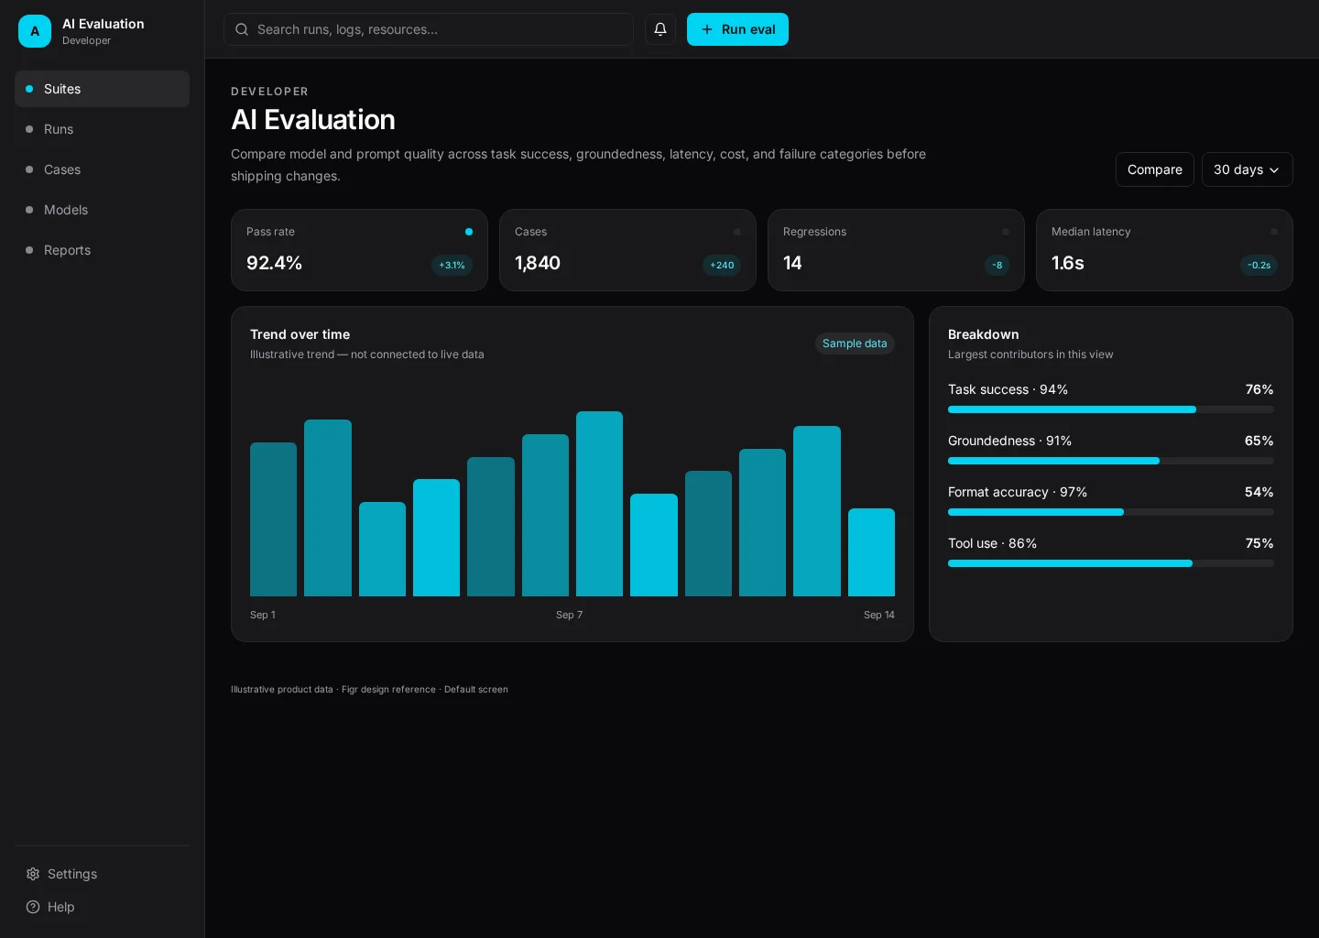
Task: Click the 75% value for Tool use
Action: [x=1259, y=543]
